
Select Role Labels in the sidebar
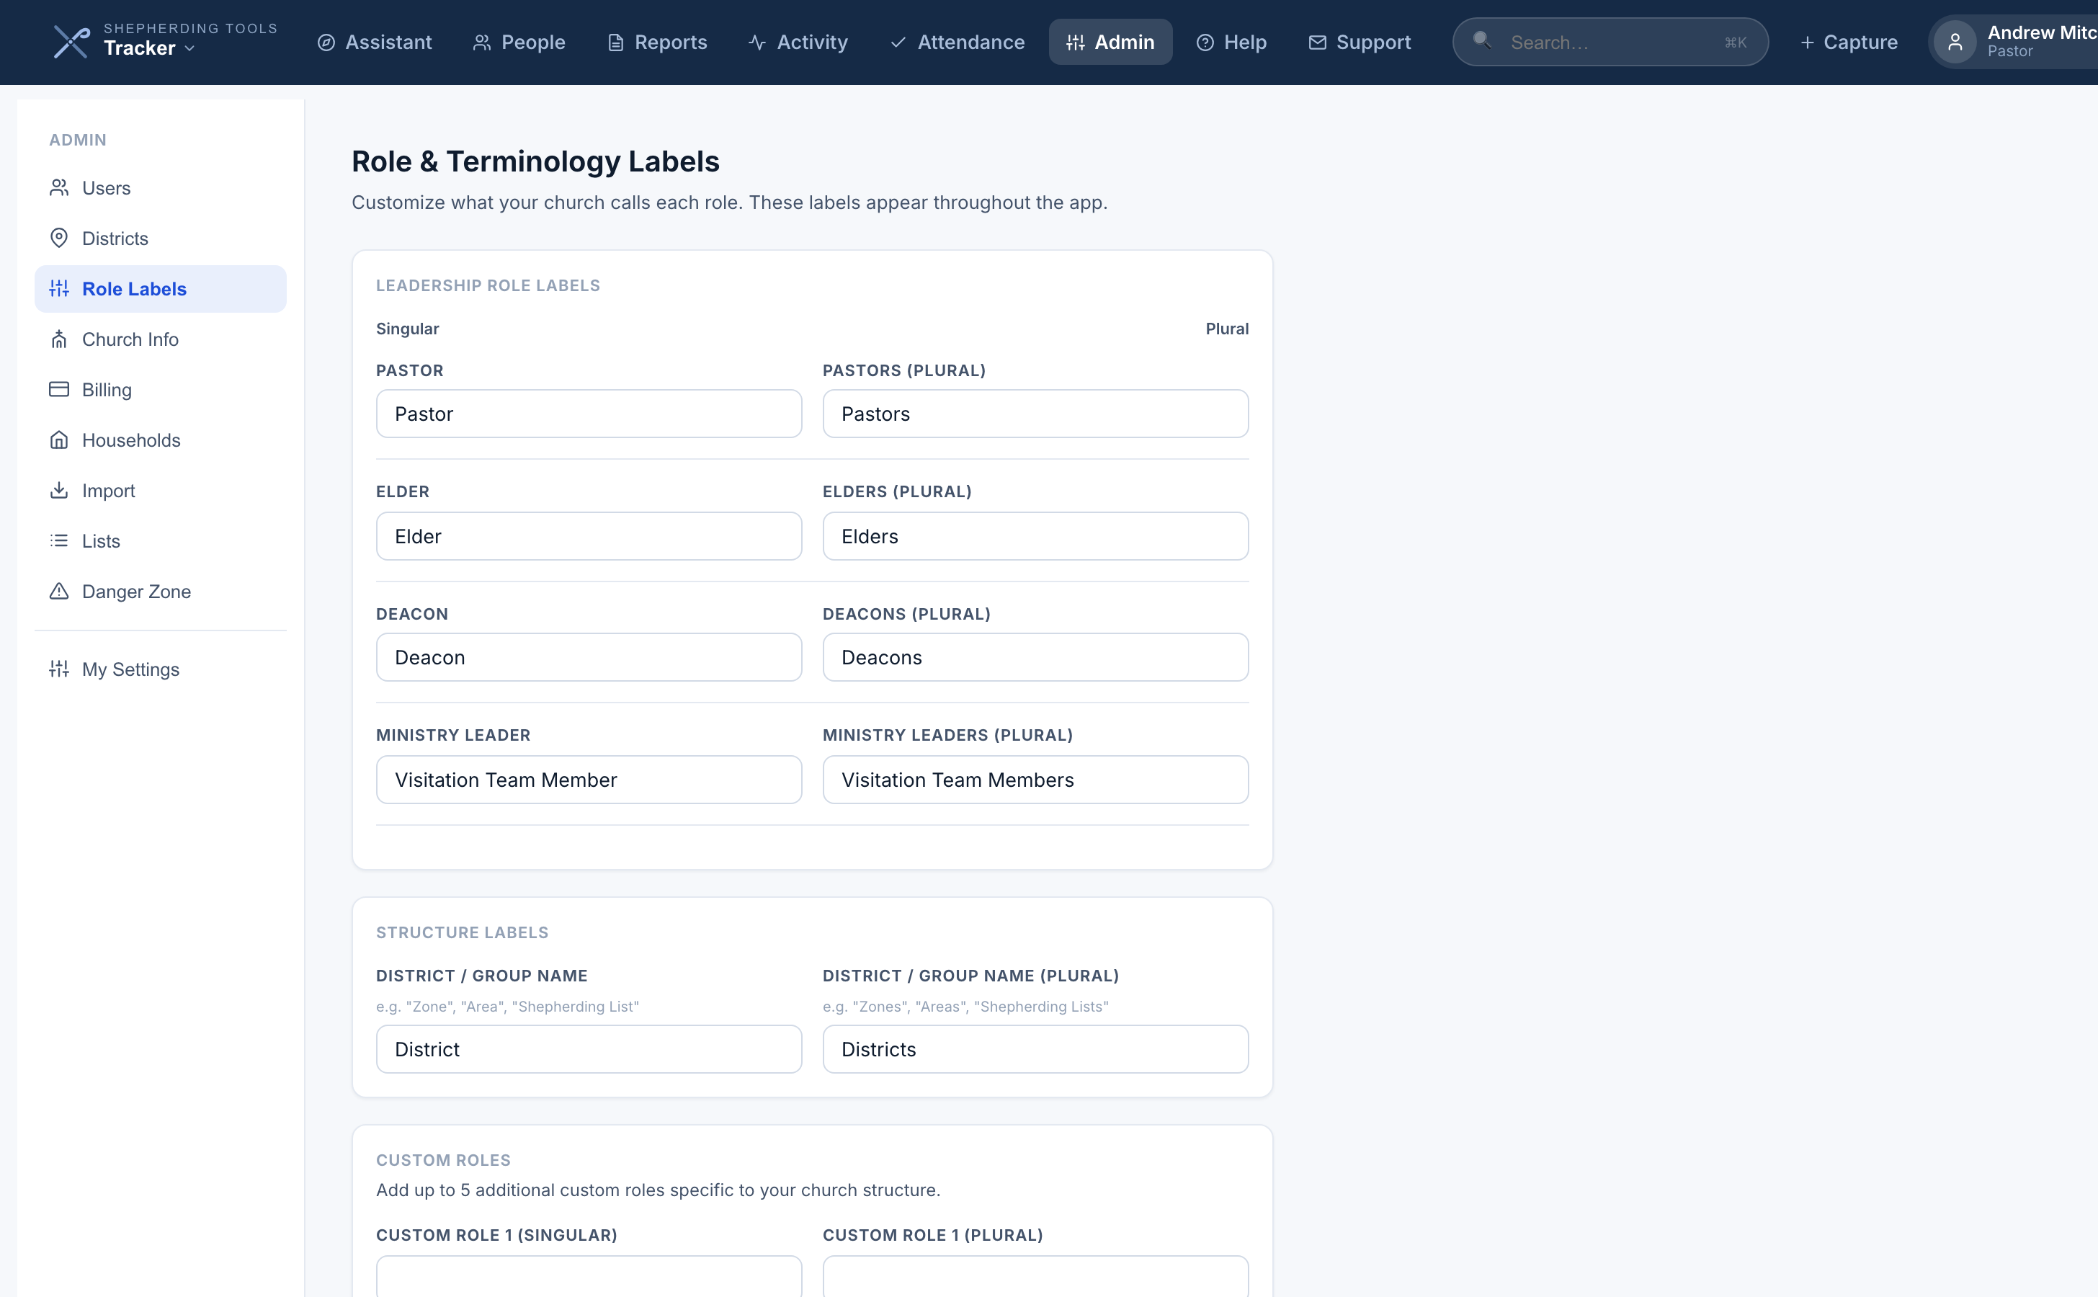click(161, 289)
